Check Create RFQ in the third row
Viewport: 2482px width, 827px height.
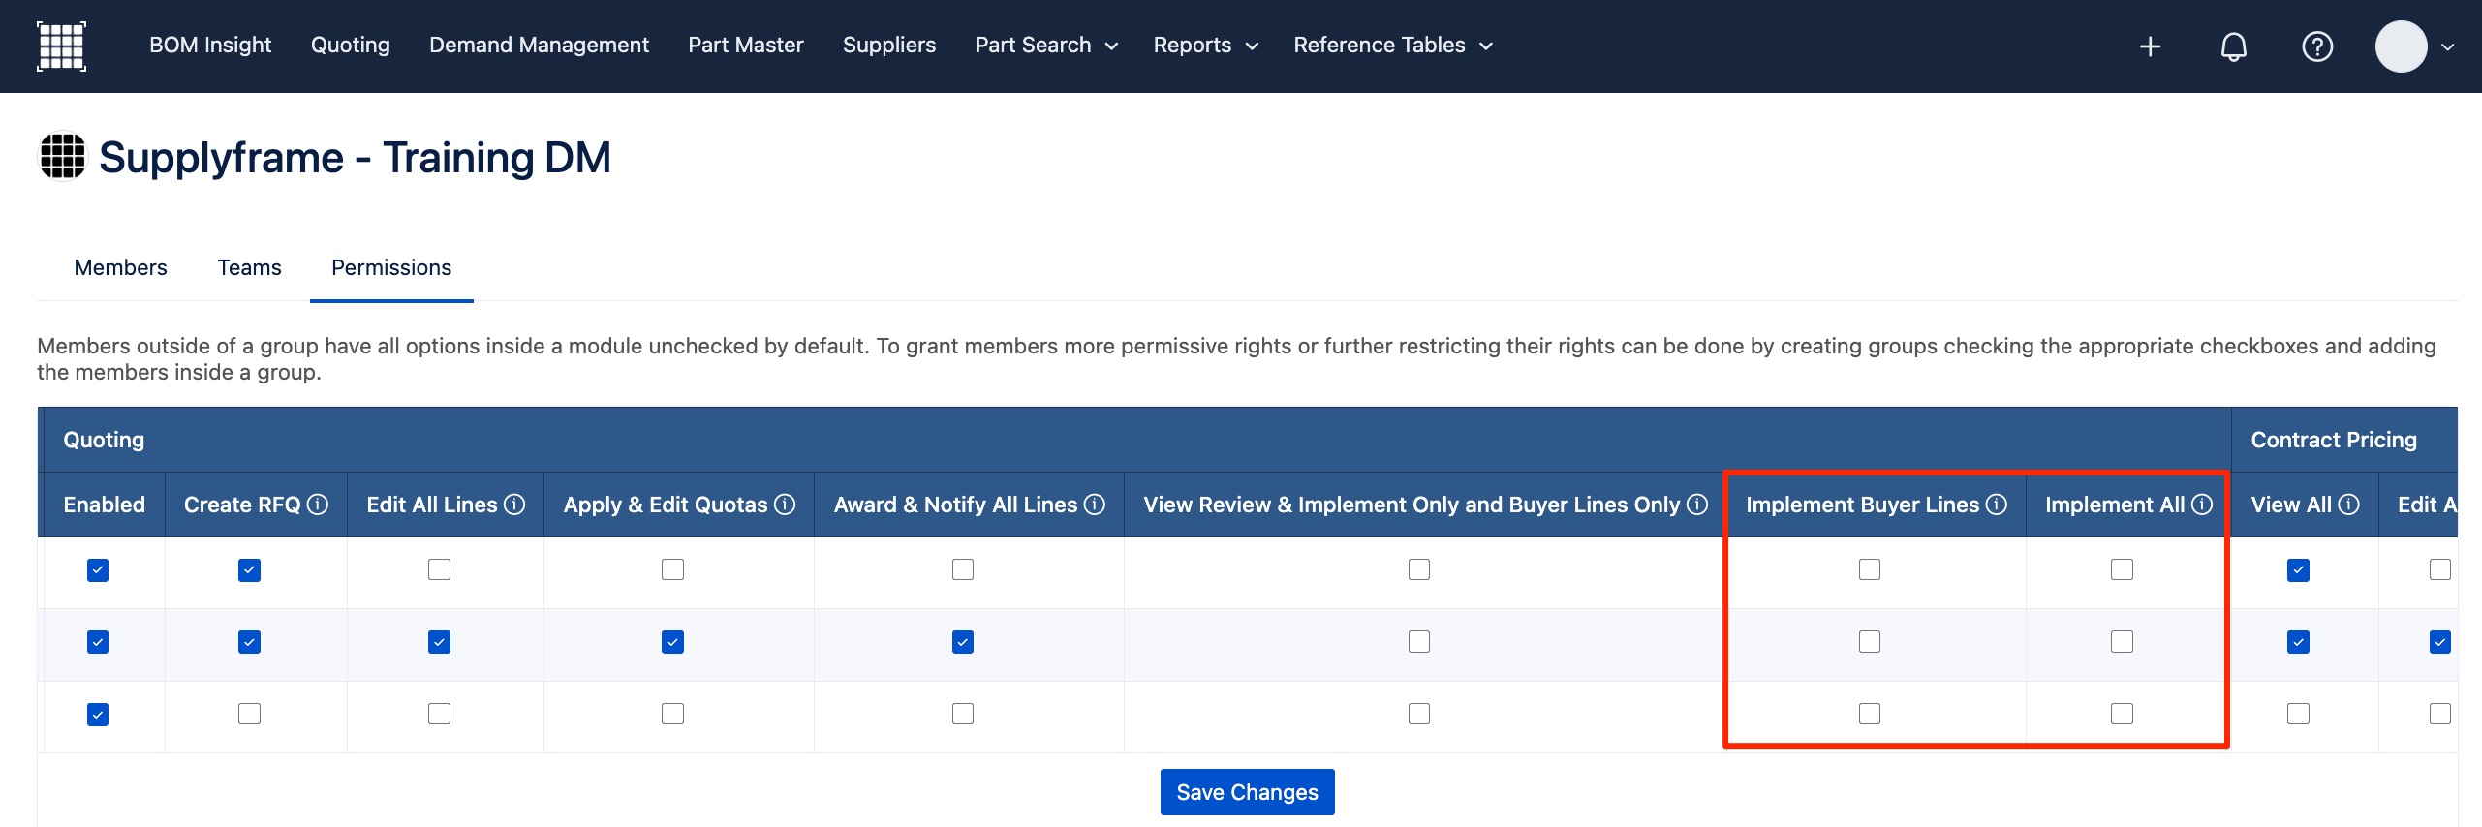pos(249,714)
